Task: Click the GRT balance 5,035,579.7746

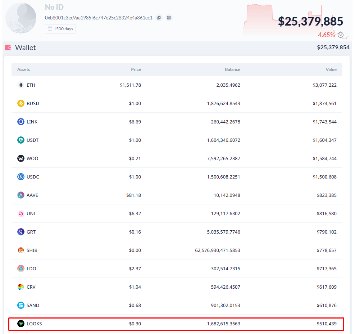Action: 223,232
